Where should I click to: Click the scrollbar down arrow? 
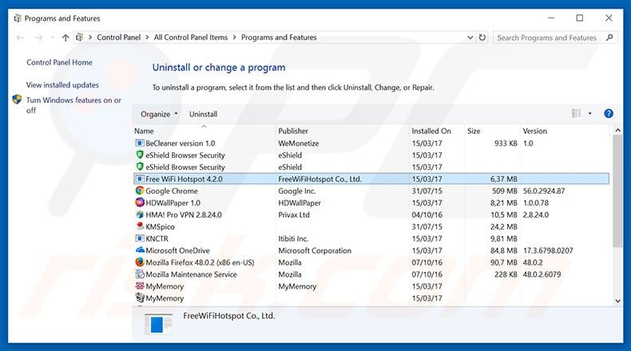pyautogui.click(x=617, y=301)
